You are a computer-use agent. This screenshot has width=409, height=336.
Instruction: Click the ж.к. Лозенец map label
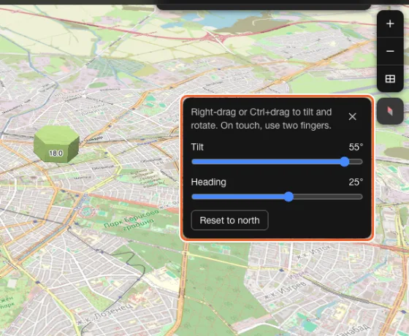pos(104,315)
